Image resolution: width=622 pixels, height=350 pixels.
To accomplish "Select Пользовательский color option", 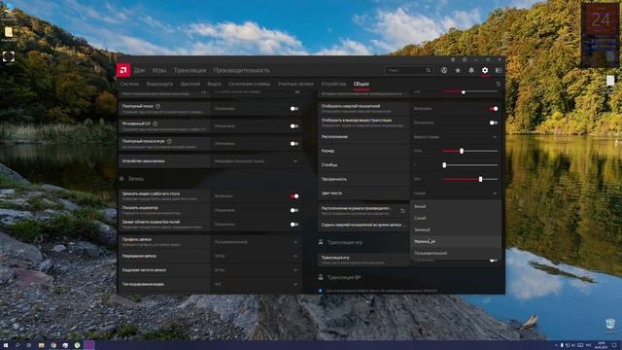I will pos(456,253).
